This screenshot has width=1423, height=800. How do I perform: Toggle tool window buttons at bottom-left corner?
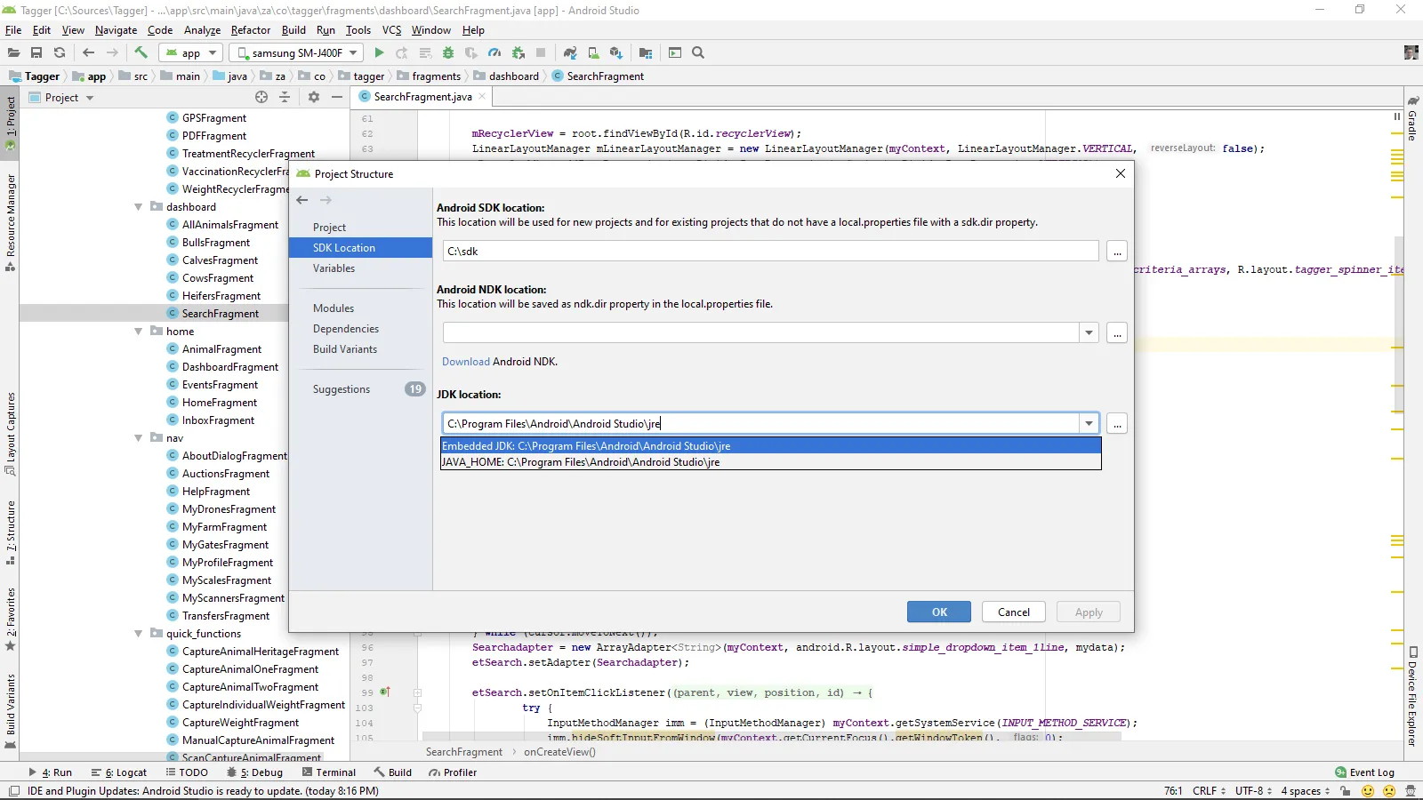tap(13, 791)
